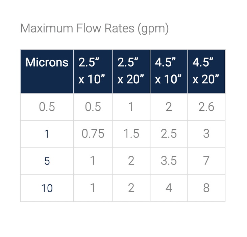The width and height of the screenshot is (247, 237).
Task: Select the 'Microns' column header
Action: [x=47, y=63]
